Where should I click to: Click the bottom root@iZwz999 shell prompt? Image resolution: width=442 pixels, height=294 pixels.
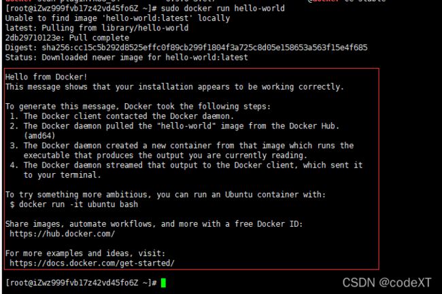(x=81, y=282)
